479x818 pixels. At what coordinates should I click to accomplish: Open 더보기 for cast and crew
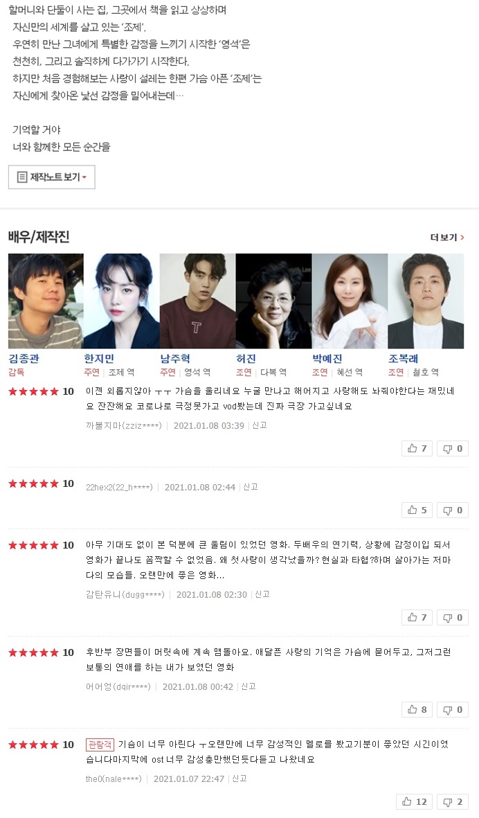[x=447, y=238]
